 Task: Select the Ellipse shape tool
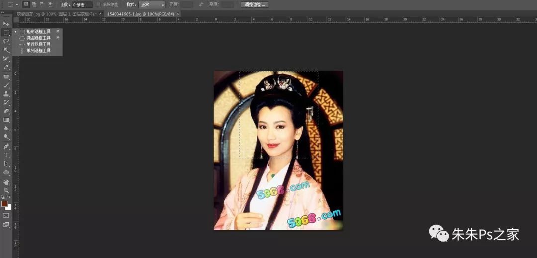point(6,173)
